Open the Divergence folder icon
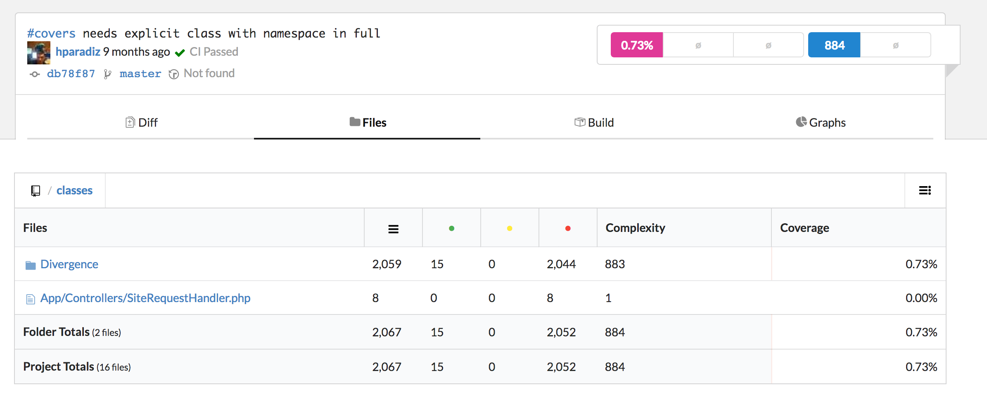 tap(31, 265)
